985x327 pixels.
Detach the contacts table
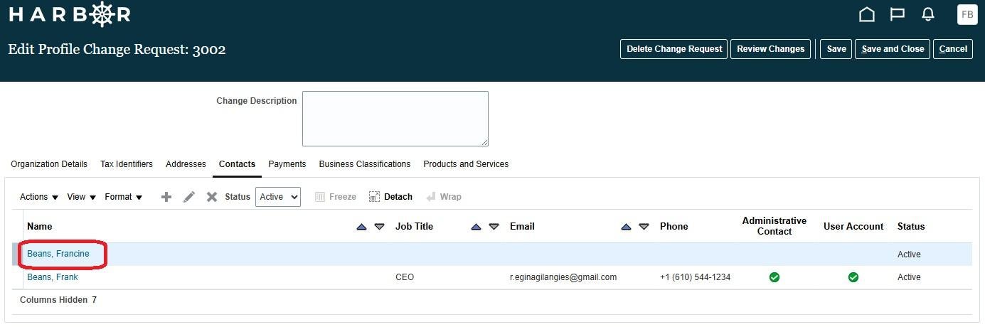point(390,197)
